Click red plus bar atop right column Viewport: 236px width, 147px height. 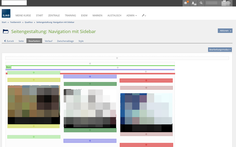pyautogui.click(x=146, y=81)
